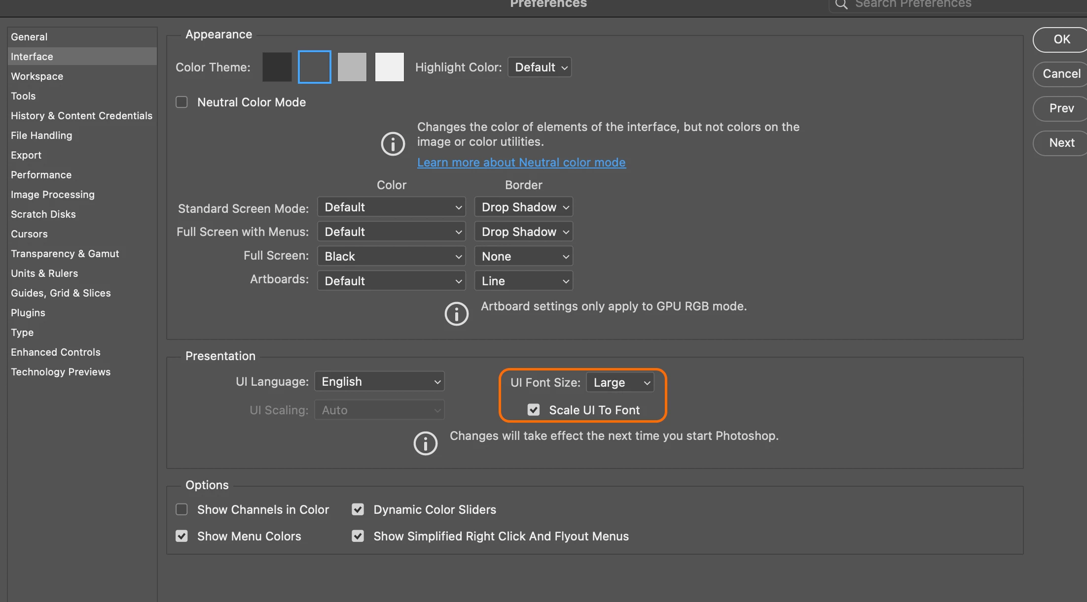This screenshot has height=602, width=1087.
Task: Click into the Search Preferences field
Action: [x=937, y=4]
